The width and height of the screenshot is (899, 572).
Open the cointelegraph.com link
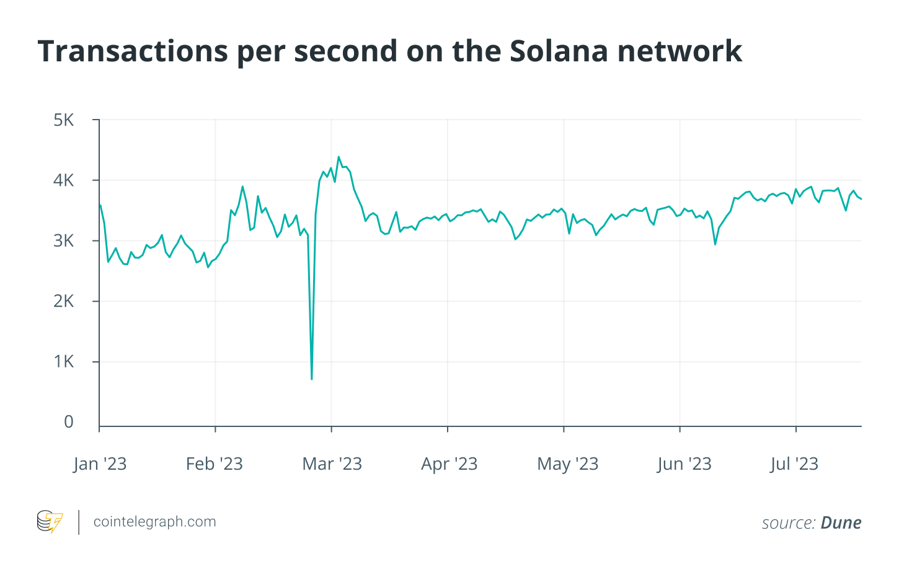point(154,522)
